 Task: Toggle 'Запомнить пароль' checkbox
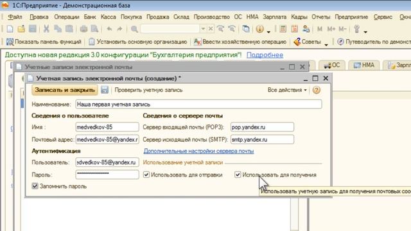pos(35,186)
